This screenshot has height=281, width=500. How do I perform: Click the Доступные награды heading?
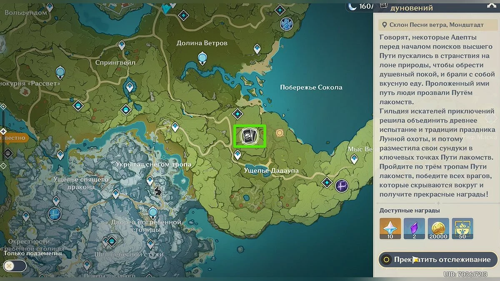[x=410, y=210]
